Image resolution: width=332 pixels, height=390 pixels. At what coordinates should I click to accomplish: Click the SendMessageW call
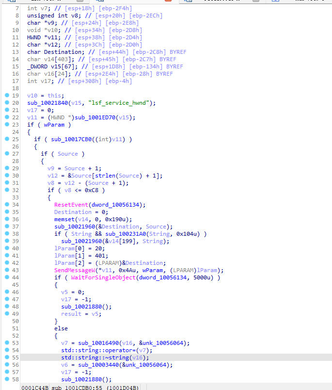click(x=75, y=270)
